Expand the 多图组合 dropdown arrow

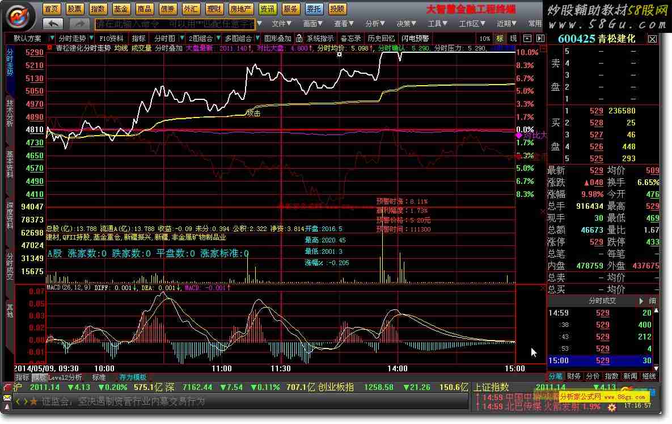pyautogui.click(x=257, y=38)
